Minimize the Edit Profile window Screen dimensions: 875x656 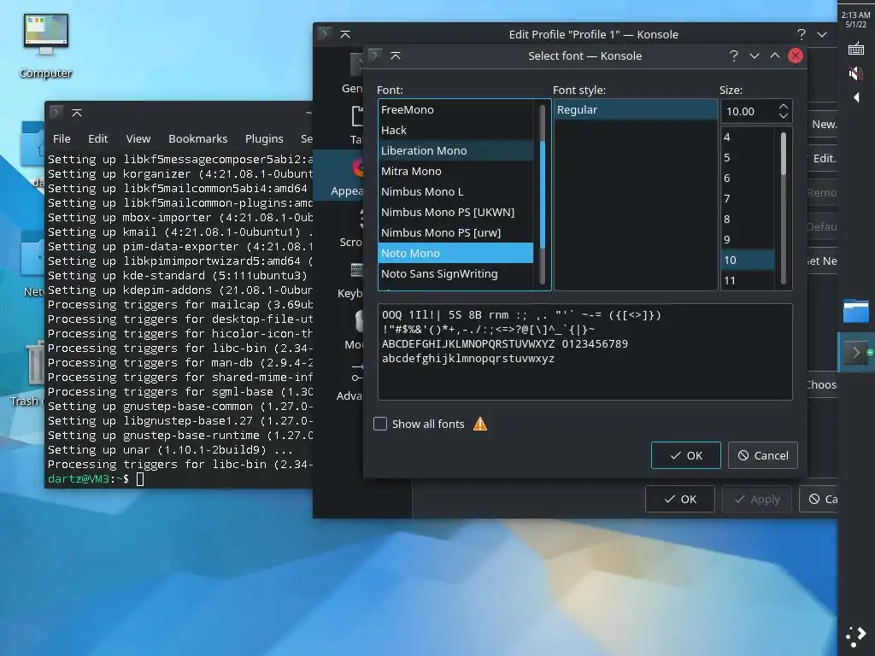point(822,34)
